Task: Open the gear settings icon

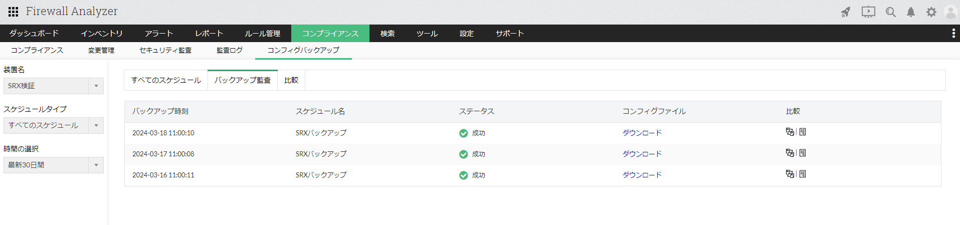Action: pos(931,12)
